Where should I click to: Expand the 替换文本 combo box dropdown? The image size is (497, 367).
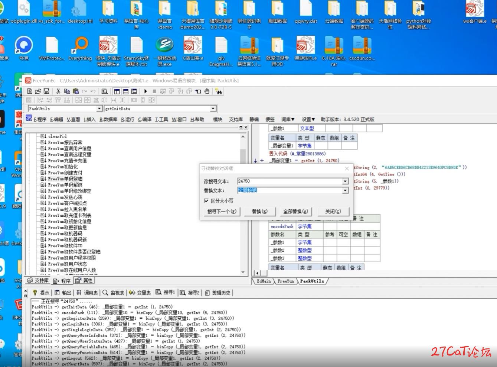(345, 190)
